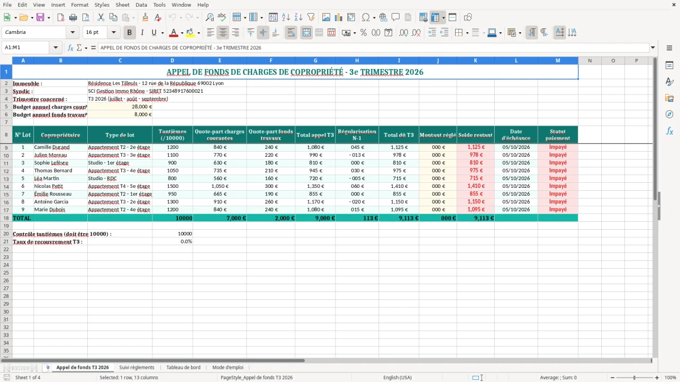Toggle Center Vertically alignment
This screenshot has width=680, height=382.
263,33
